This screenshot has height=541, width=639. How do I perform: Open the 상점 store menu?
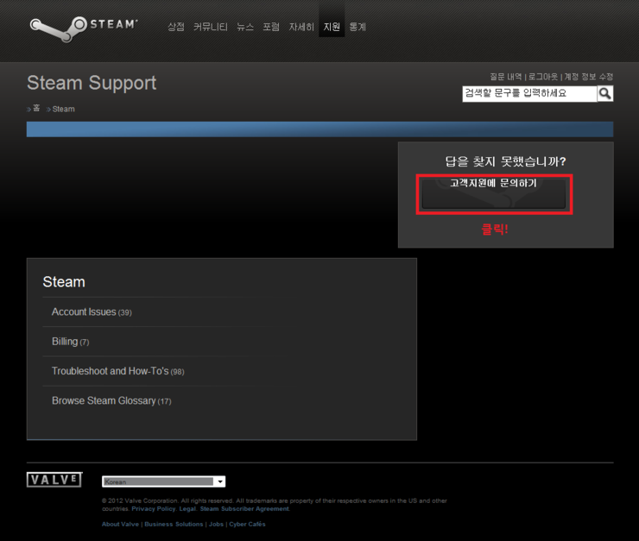[x=176, y=27]
